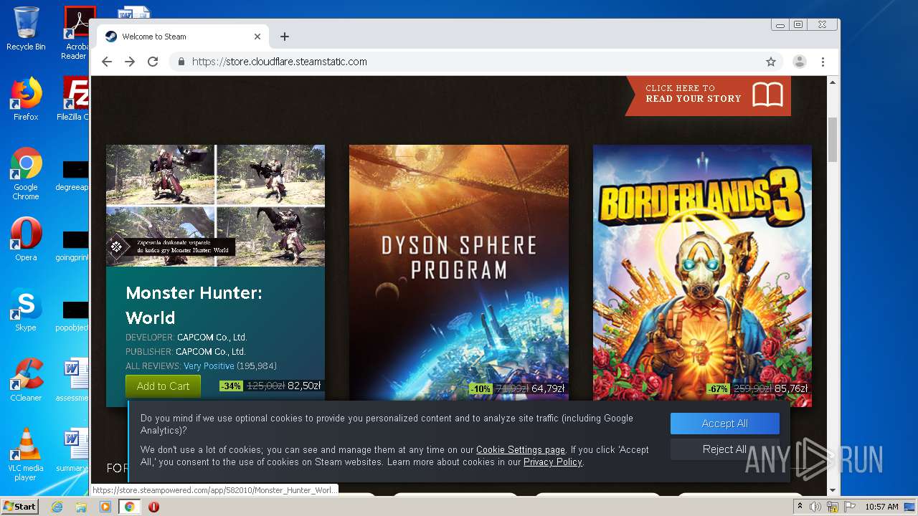The image size is (918, 516).
Task: Click the Action Center flag icon
Action: click(x=848, y=507)
